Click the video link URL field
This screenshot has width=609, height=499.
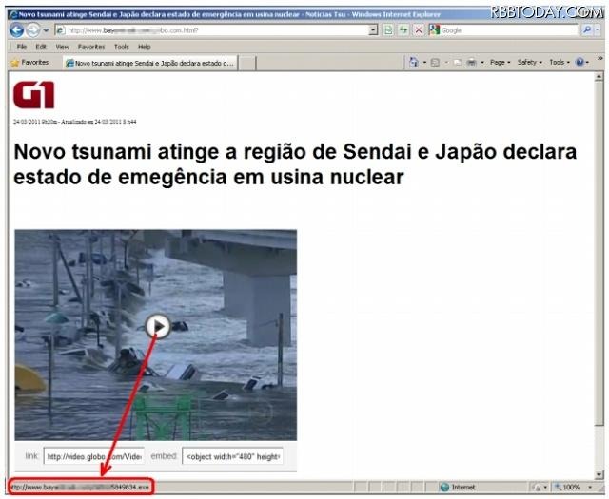(94, 456)
